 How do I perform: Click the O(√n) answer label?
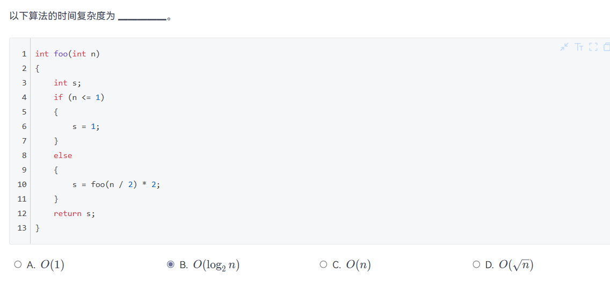tap(516, 265)
